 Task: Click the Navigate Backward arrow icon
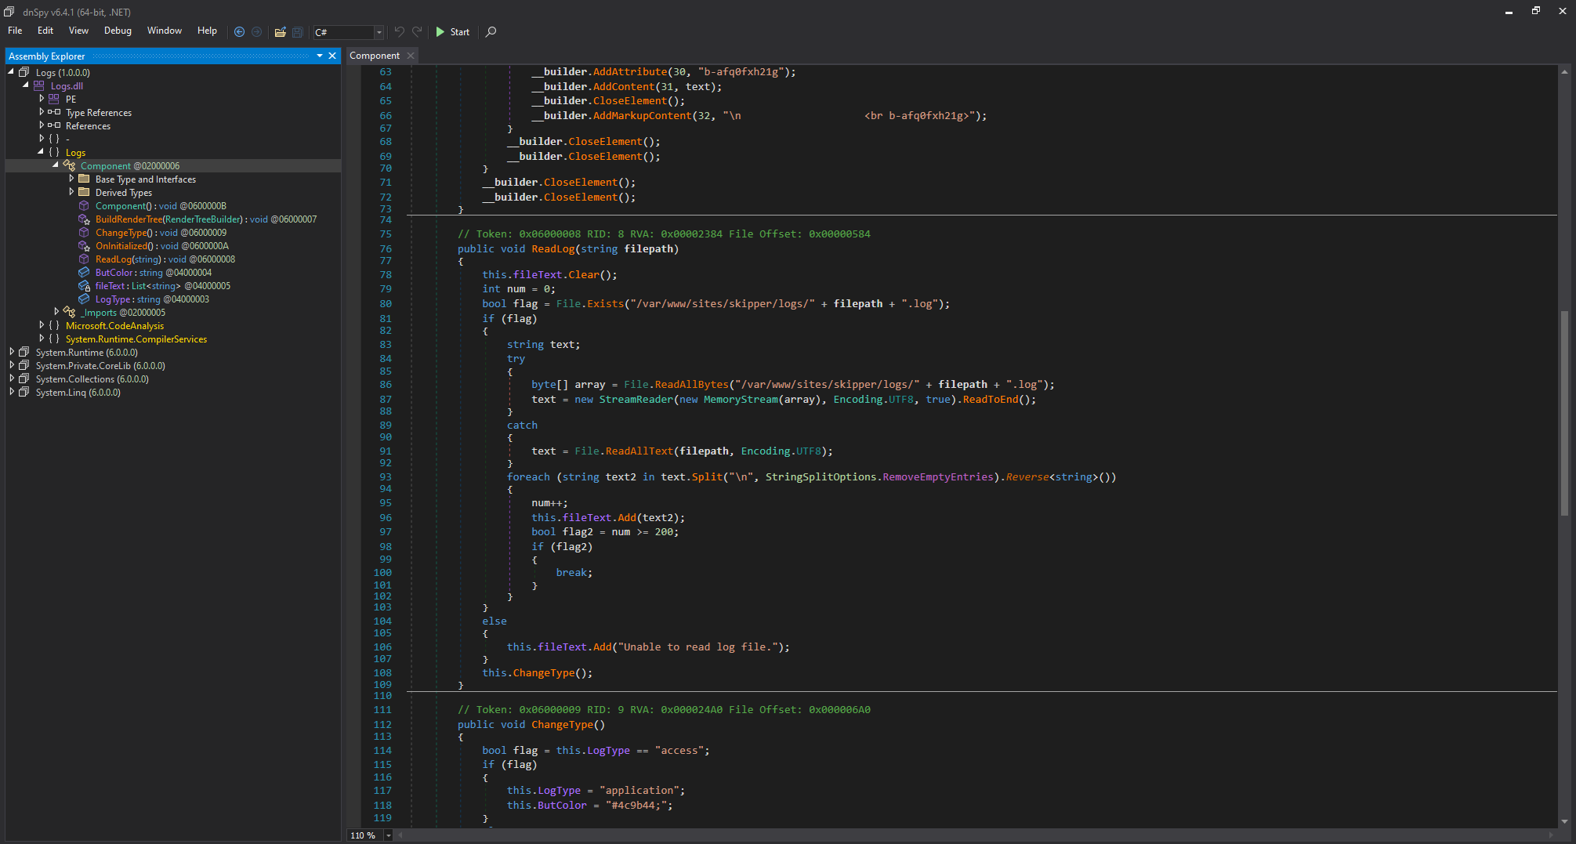tap(240, 32)
